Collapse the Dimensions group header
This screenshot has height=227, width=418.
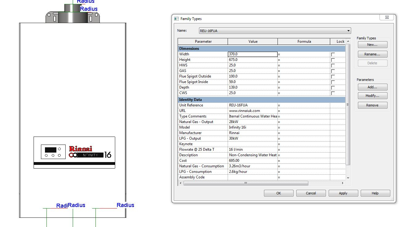(x=189, y=49)
